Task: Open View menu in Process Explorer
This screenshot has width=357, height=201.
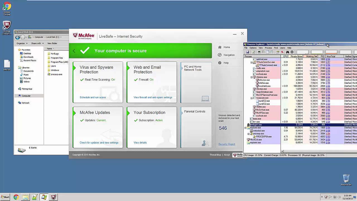Action: click(260, 48)
